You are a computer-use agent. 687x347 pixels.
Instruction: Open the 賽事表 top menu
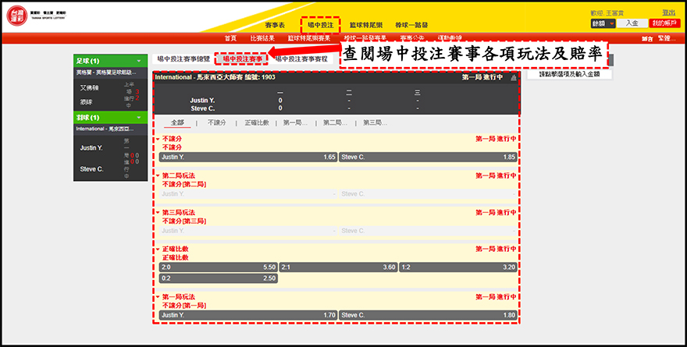276,25
